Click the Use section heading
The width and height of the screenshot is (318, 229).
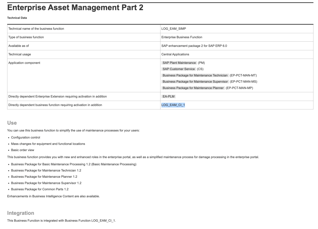point(12,123)
